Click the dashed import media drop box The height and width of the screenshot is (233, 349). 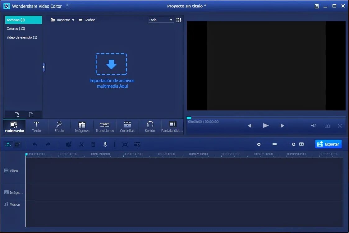(x=111, y=64)
